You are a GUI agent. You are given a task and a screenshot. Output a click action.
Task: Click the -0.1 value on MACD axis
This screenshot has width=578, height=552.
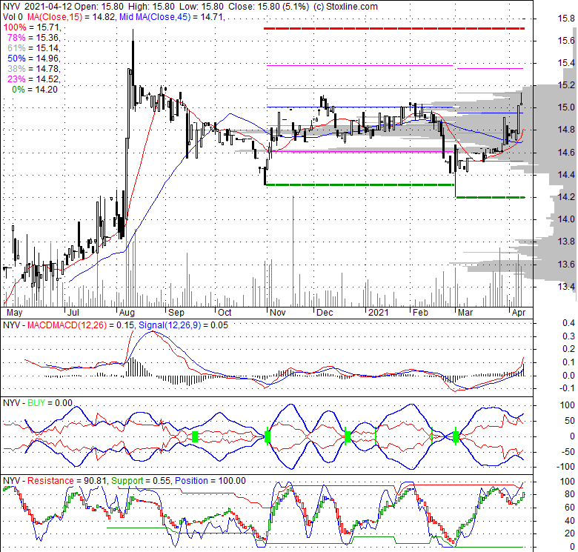(567, 388)
